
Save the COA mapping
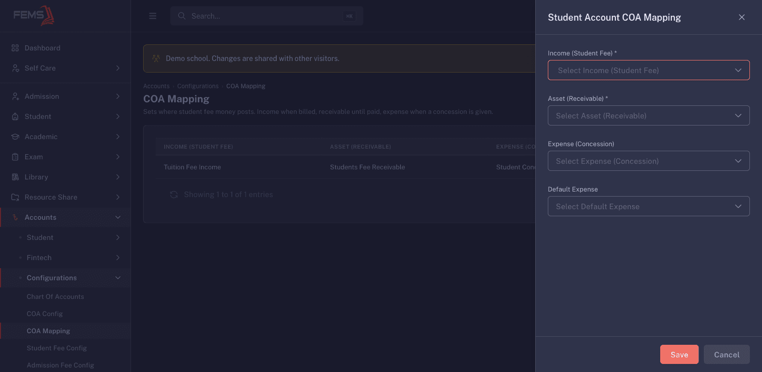(679, 354)
